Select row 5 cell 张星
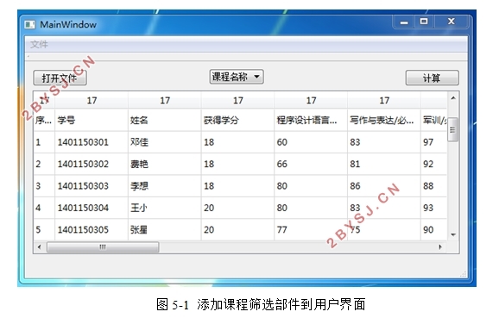Screen dimensions: 499x318 164,229
